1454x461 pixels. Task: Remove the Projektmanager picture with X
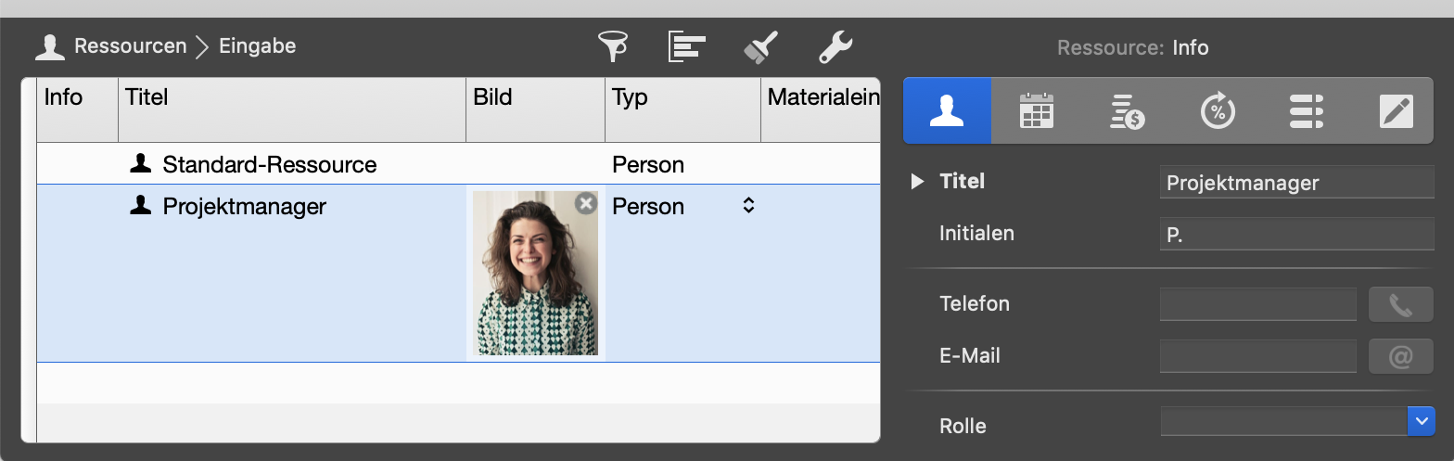pyautogui.click(x=585, y=203)
